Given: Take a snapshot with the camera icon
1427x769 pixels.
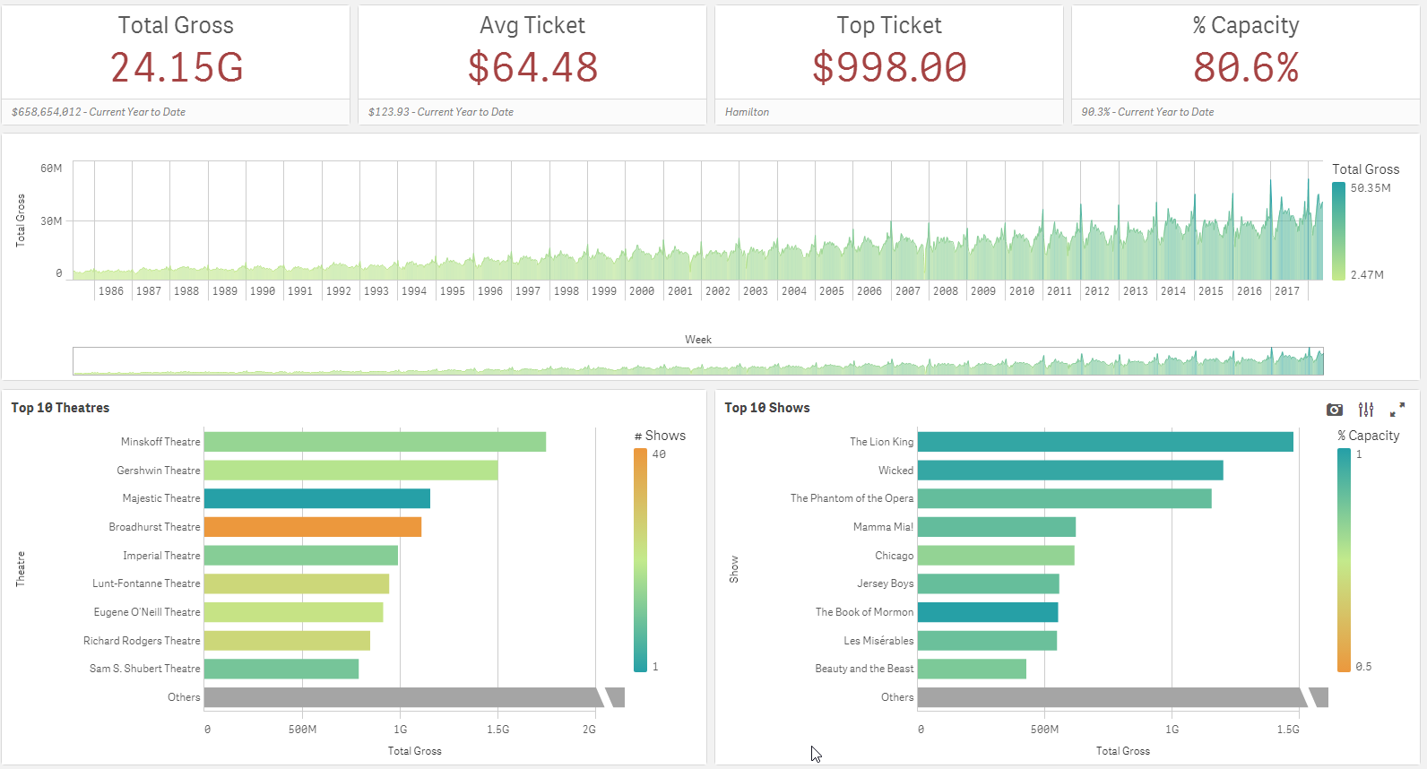Looking at the screenshot, I should pos(1335,410).
